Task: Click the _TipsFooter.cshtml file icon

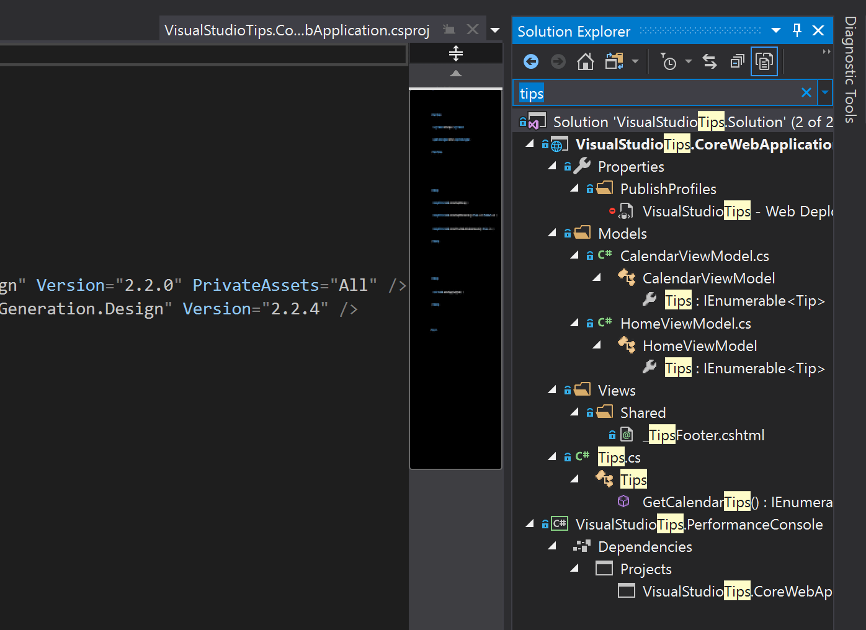Action: 627,435
